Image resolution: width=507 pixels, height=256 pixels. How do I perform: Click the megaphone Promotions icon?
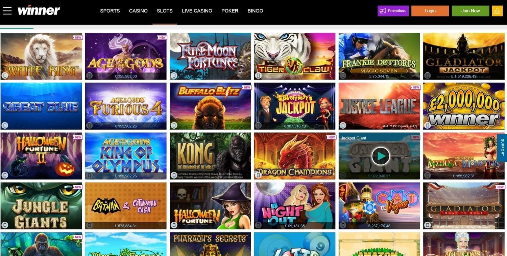click(383, 11)
